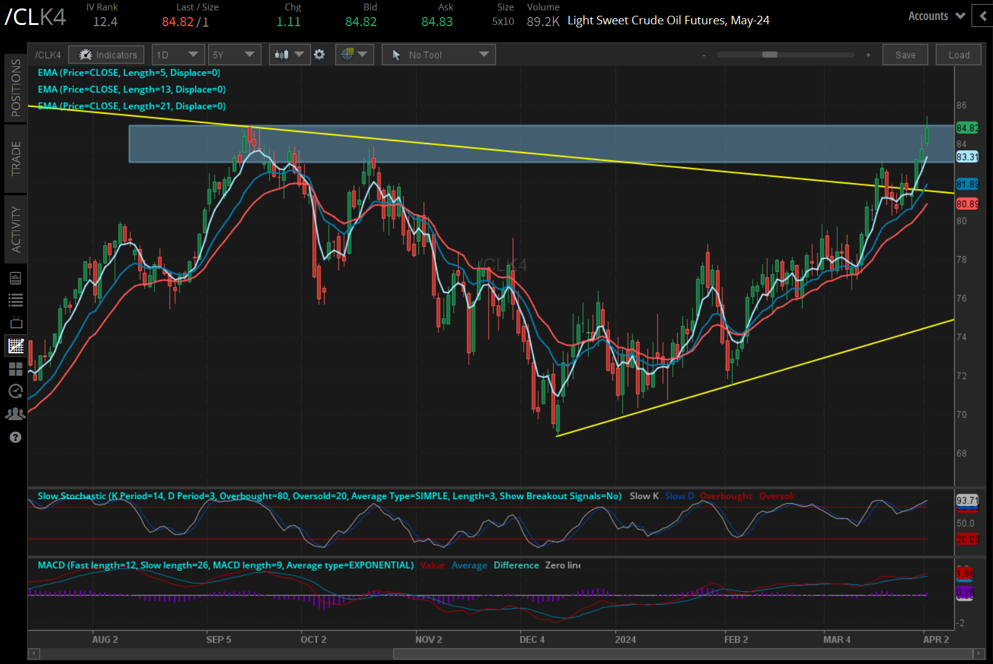
Task: Click the clock history icon in sidebar
Action: 16,391
